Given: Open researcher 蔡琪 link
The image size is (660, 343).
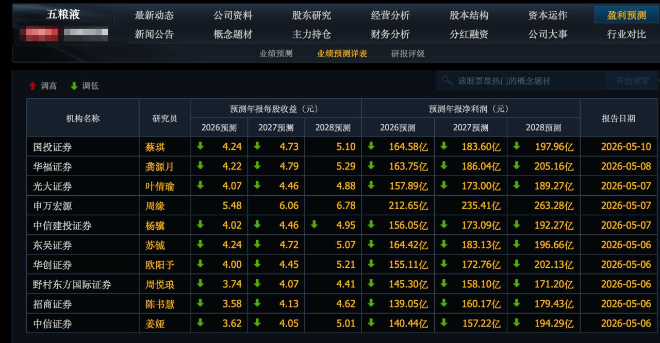Looking at the screenshot, I should coord(155,147).
